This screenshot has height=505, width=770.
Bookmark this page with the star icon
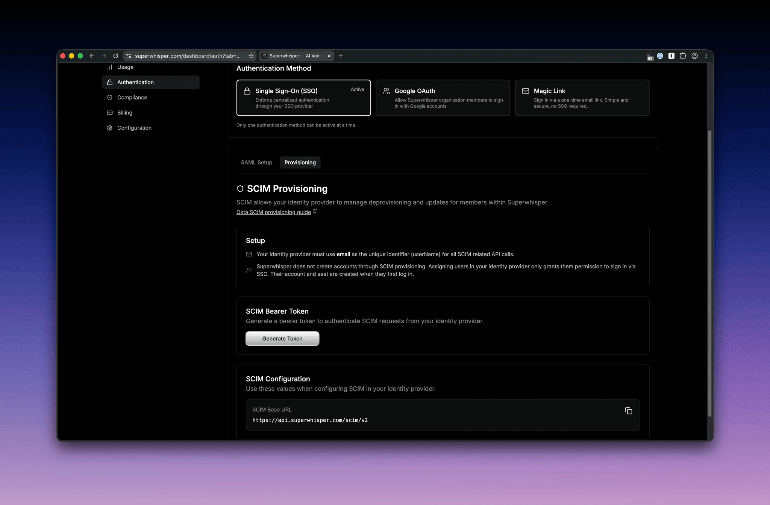click(251, 56)
